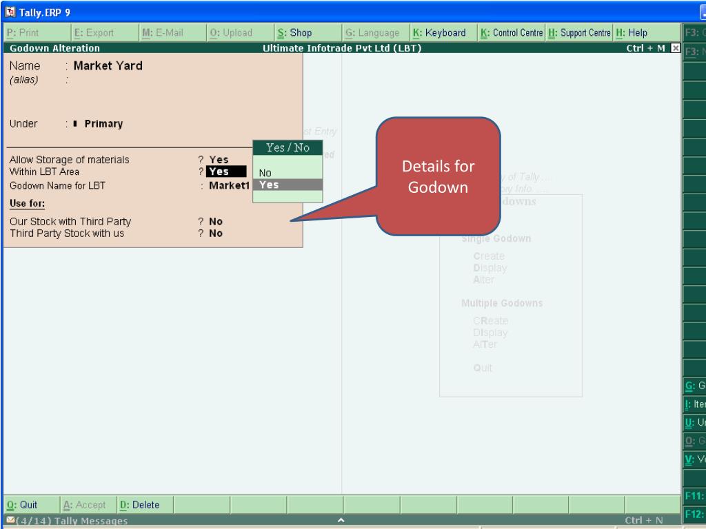This screenshot has height=529, width=706.
Task: Click the Under field value Primary
Action: [x=103, y=124]
